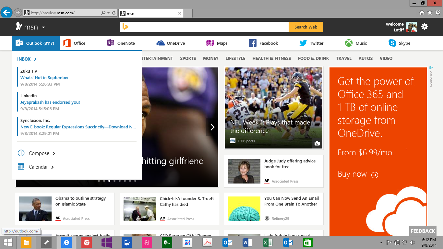443x249 pixels.
Task: Go to HEALTH & FITNESS section
Action: (272, 58)
